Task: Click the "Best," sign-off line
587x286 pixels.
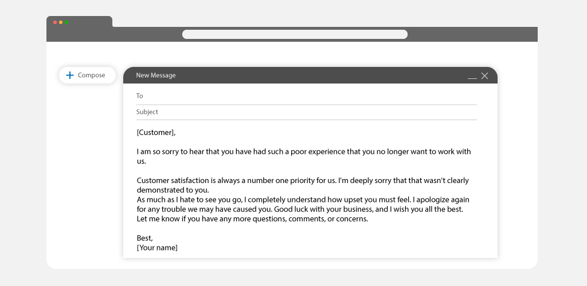Action: pos(145,238)
